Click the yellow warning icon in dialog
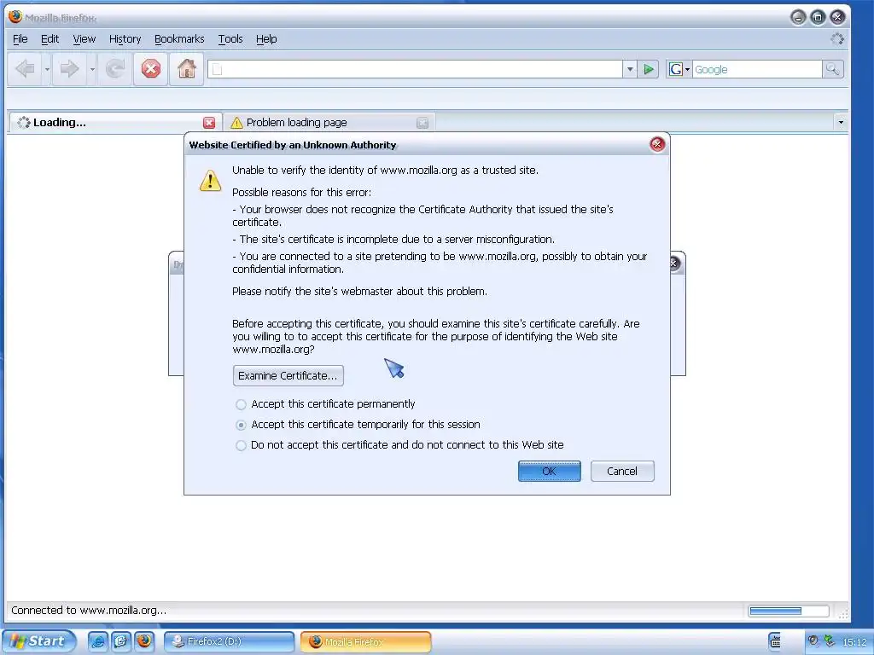Viewport: 874px width, 655px height. tap(210, 181)
